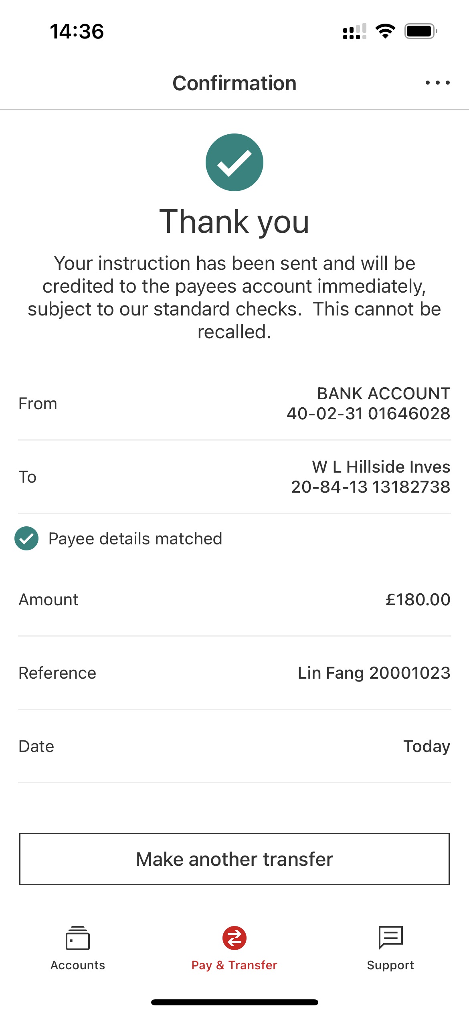
Task: Tap the 14:36 clock in status bar
Action: pos(77,32)
